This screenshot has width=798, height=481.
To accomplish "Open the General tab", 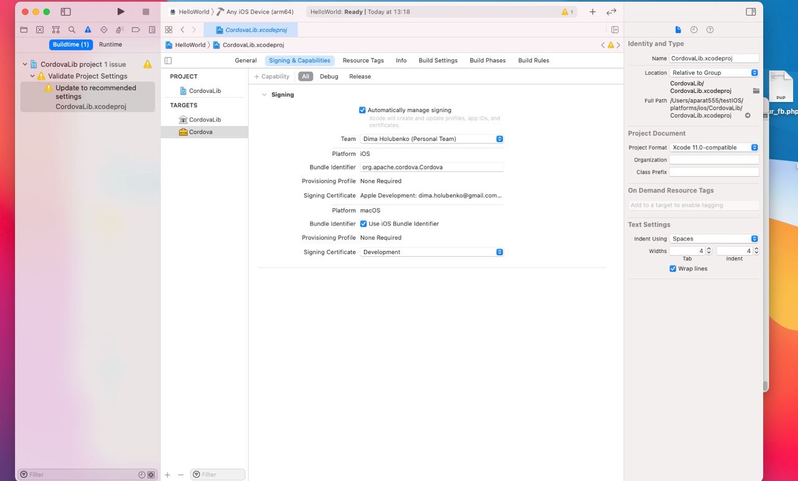I will [x=246, y=60].
